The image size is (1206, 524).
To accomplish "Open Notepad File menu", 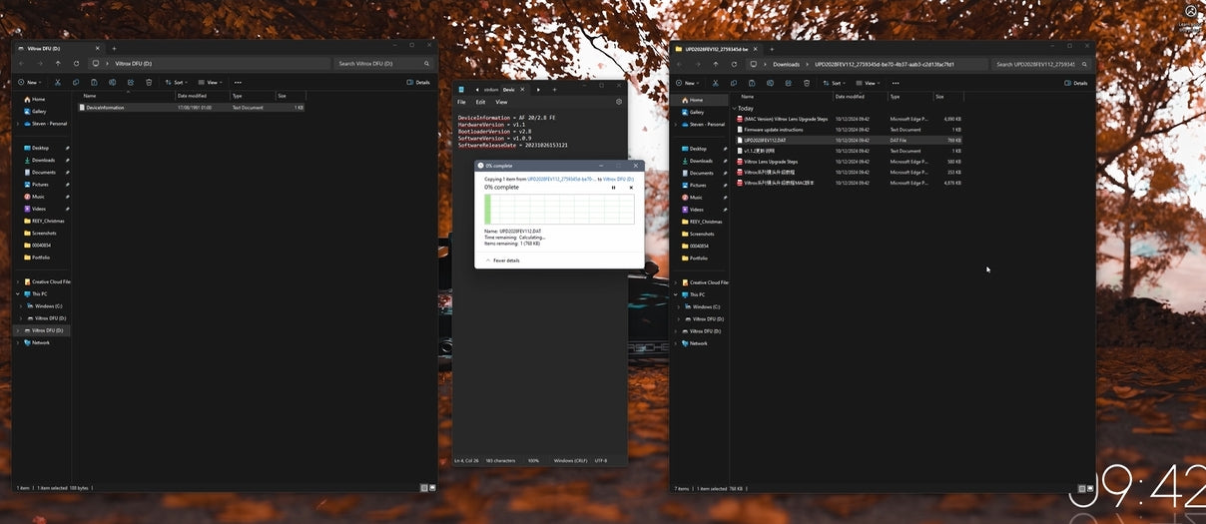I will coord(461,102).
